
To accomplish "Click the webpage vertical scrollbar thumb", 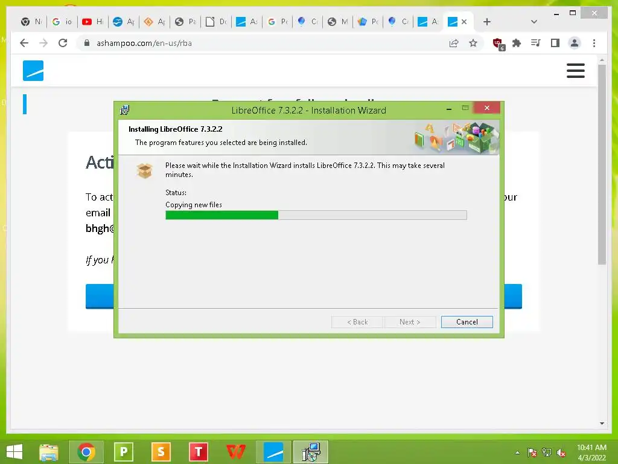I will [x=602, y=164].
